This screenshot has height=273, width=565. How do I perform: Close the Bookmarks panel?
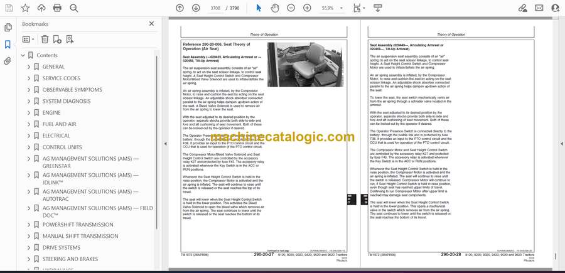pyautogui.click(x=151, y=24)
